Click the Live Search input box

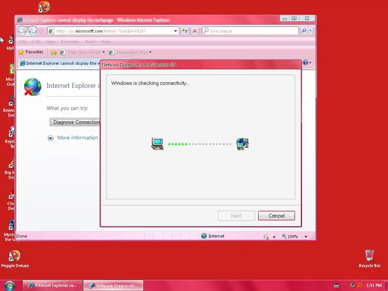[x=250, y=31]
